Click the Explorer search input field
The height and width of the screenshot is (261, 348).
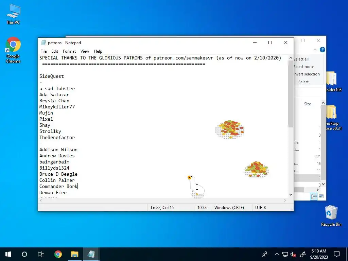click(308, 92)
